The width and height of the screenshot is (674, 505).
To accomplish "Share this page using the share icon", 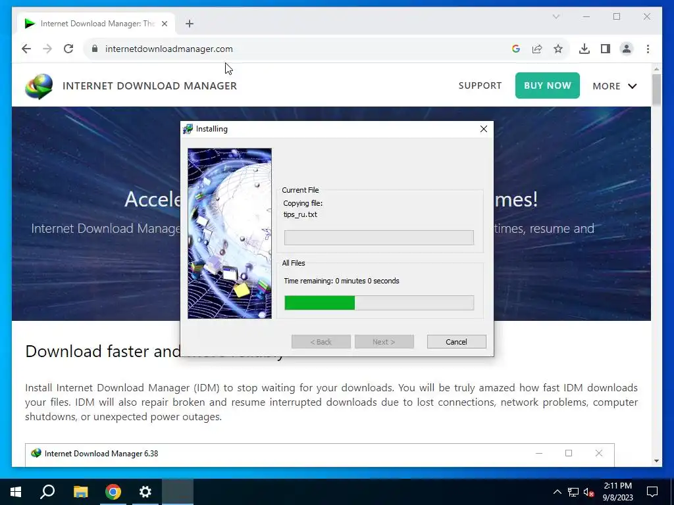I will coord(537,49).
